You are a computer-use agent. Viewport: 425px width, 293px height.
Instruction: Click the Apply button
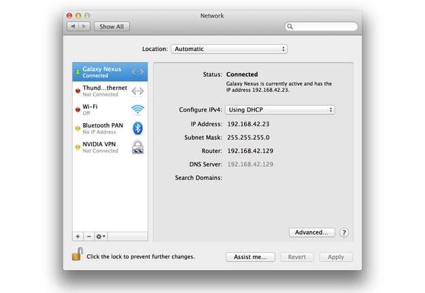(x=336, y=257)
